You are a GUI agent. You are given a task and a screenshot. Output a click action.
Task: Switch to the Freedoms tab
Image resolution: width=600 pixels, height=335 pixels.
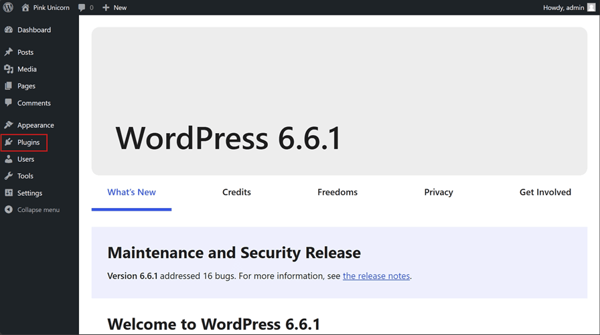click(x=337, y=192)
